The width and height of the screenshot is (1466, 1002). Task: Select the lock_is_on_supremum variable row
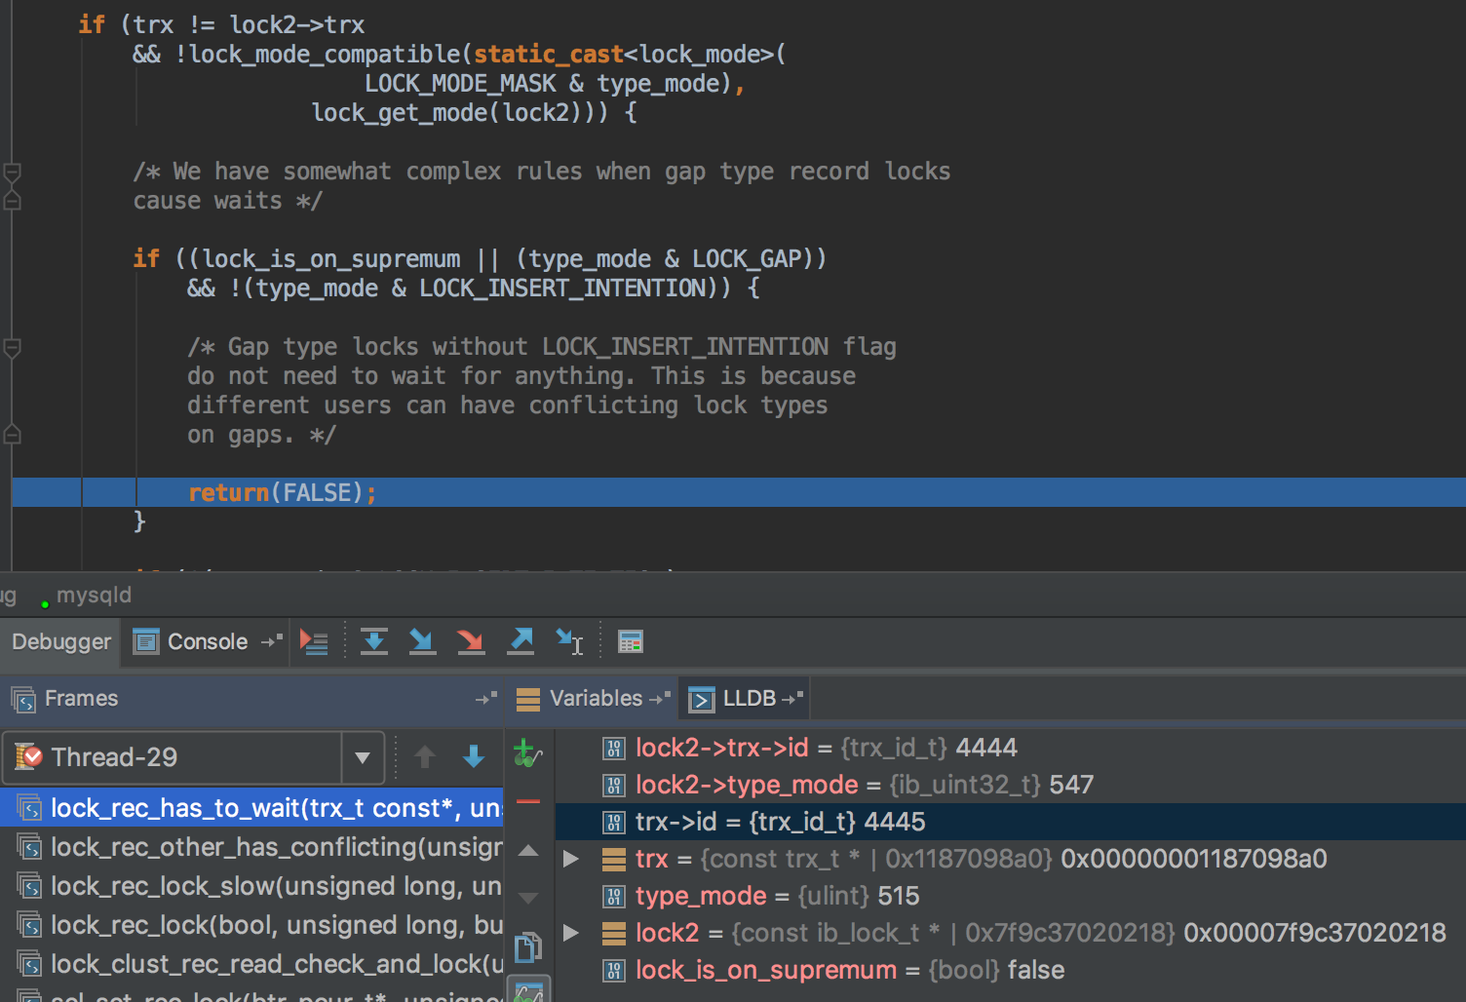click(1010, 970)
